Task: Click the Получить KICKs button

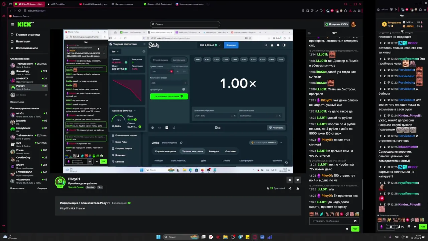Action: click(x=337, y=24)
